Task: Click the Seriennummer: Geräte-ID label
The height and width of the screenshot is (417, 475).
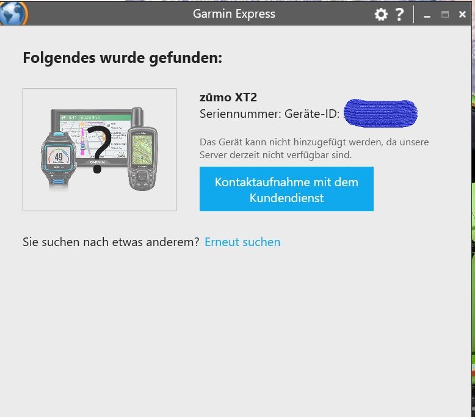Action: [x=269, y=114]
